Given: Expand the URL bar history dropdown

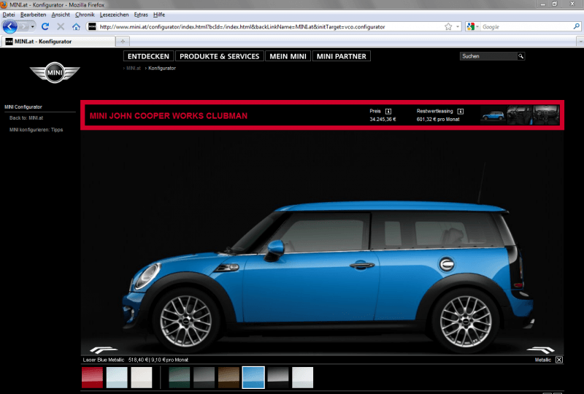Looking at the screenshot, I should click(458, 26).
